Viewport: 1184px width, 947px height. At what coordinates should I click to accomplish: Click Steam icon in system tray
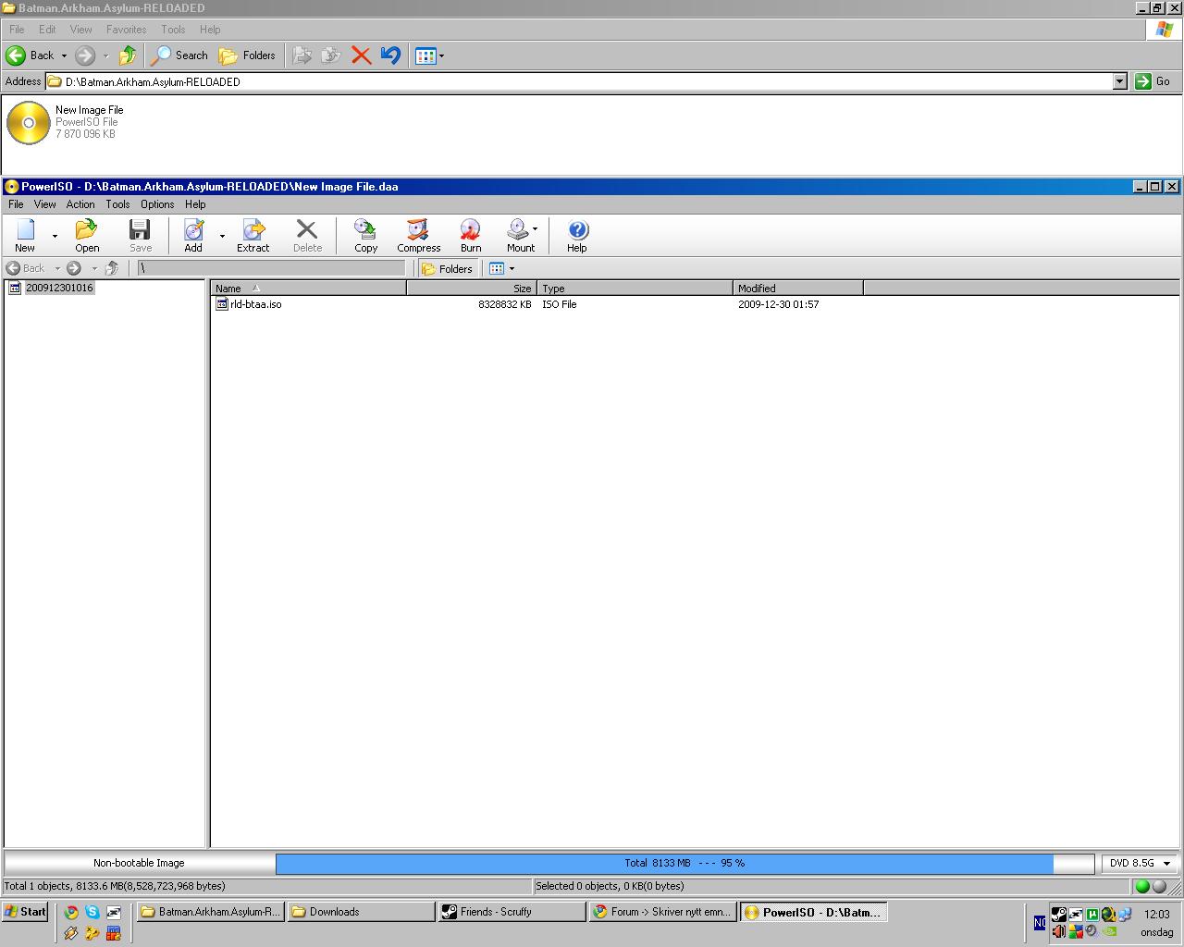(1059, 914)
